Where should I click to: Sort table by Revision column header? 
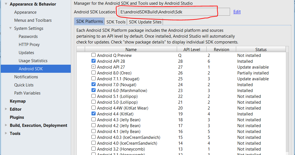[x=221, y=49]
